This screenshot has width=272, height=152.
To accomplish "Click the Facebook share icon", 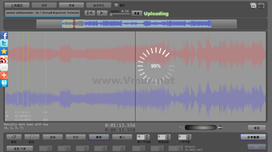I will point(4,35).
